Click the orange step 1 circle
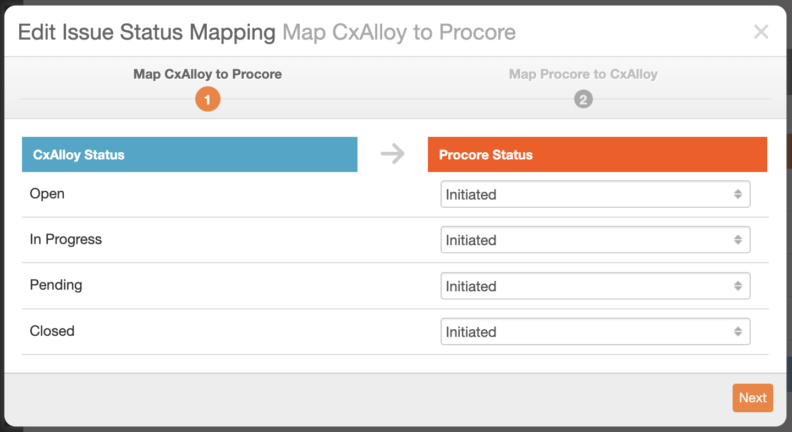Image resolution: width=792 pixels, height=432 pixels. click(x=208, y=100)
